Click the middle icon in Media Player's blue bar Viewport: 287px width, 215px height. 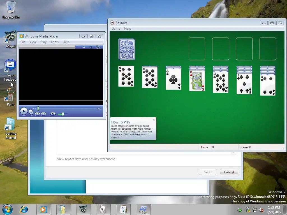[91, 47]
